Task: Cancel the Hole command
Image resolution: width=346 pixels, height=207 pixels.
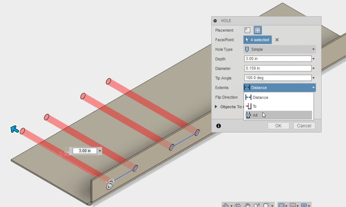Action: [304, 125]
